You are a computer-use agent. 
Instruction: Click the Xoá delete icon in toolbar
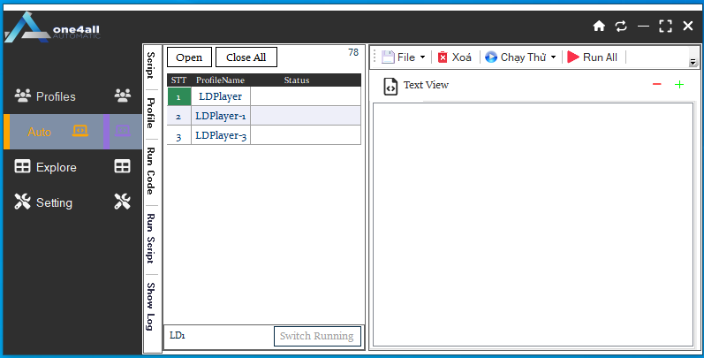[443, 57]
